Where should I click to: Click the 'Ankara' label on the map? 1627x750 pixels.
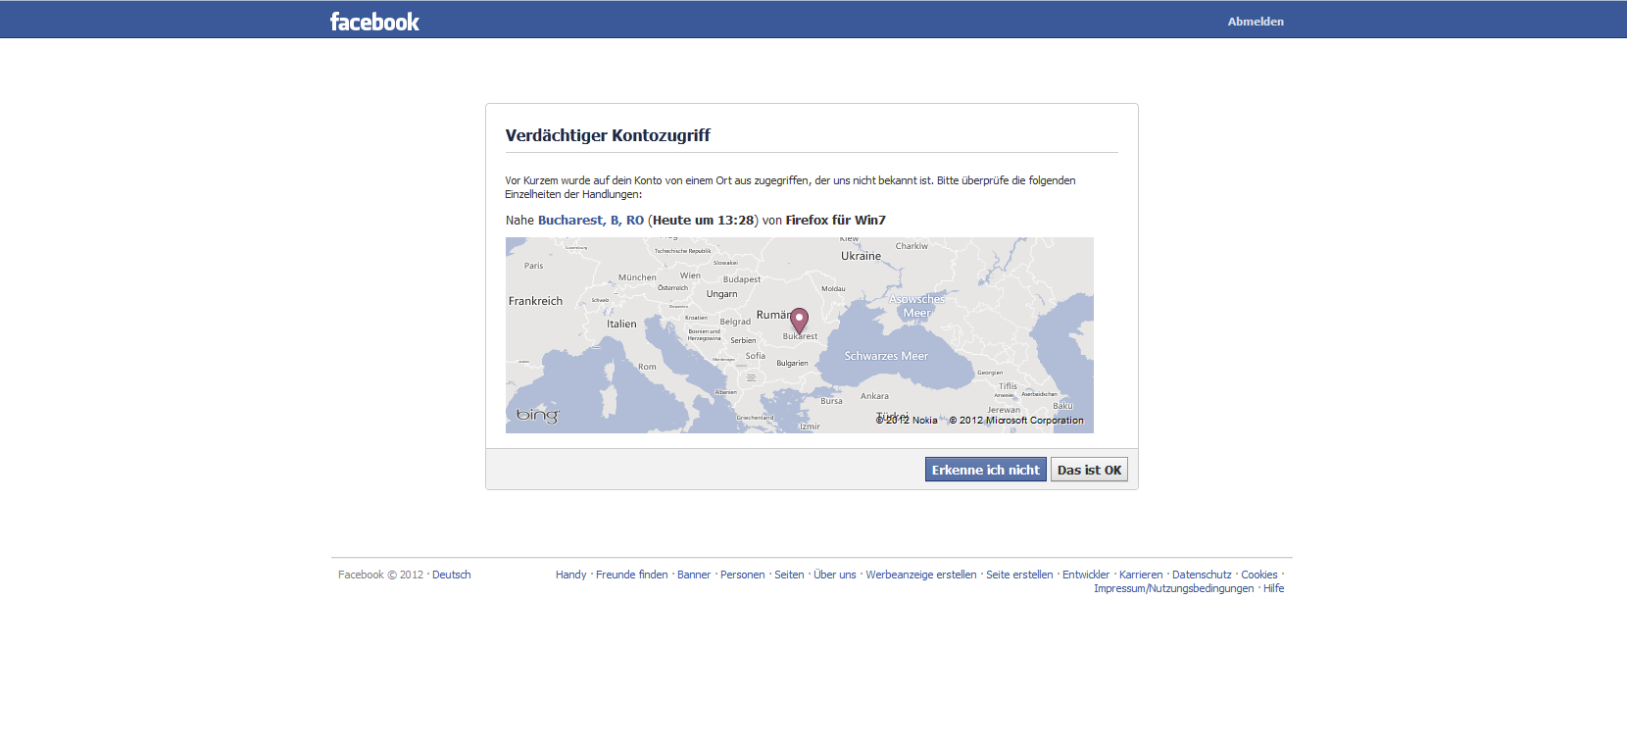point(874,396)
